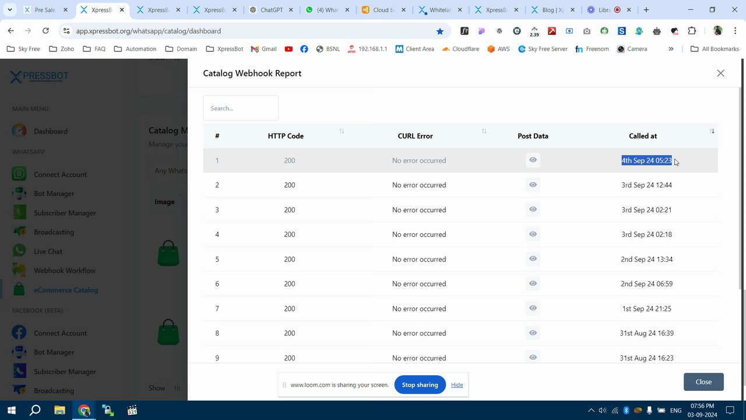Click the Facebook Connect Account icon
The width and height of the screenshot is (746, 420).
point(19,332)
